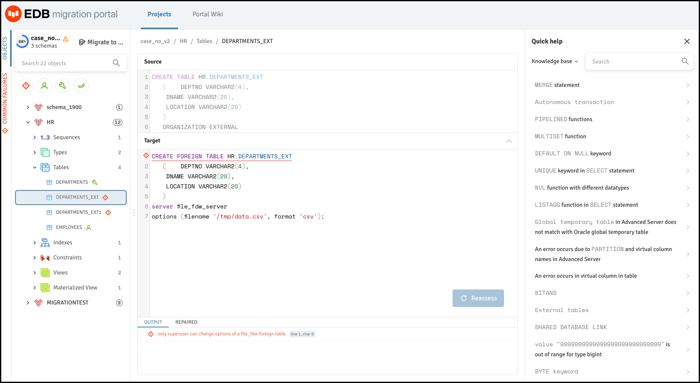The height and width of the screenshot is (383, 700).
Task: Click the 68% progress circle
Action: [x=22, y=42]
